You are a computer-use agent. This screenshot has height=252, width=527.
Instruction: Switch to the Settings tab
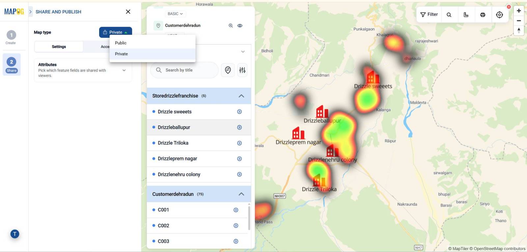[59, 47]
